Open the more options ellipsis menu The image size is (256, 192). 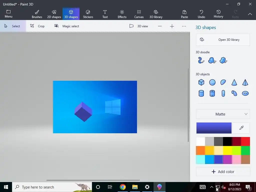coord(184,26)
